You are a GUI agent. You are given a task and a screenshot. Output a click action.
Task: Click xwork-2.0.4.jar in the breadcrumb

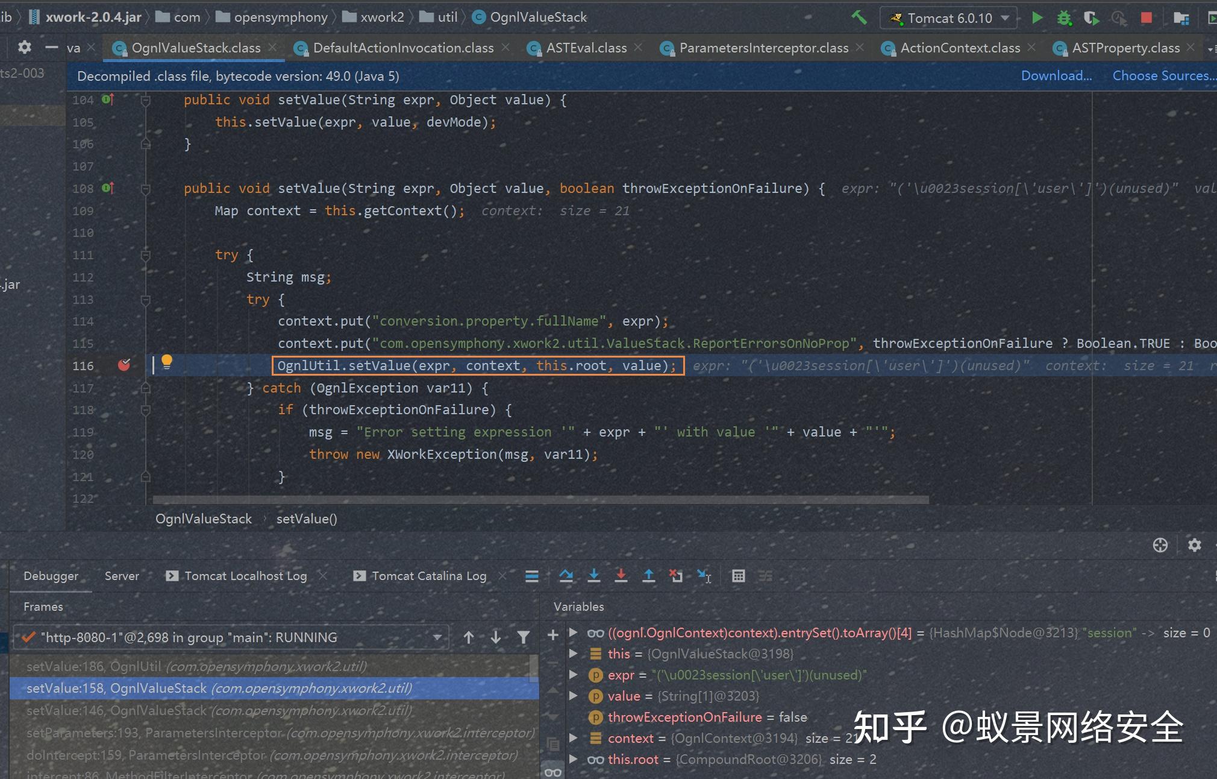tap(93, 17)
